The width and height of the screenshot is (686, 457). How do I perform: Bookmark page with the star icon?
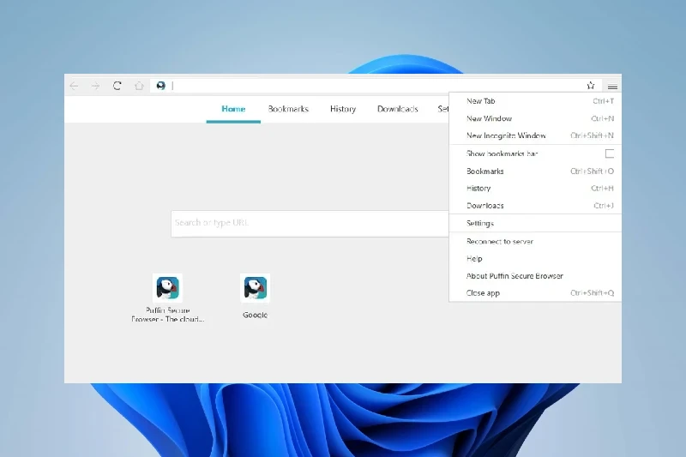(x=591, y=86)
